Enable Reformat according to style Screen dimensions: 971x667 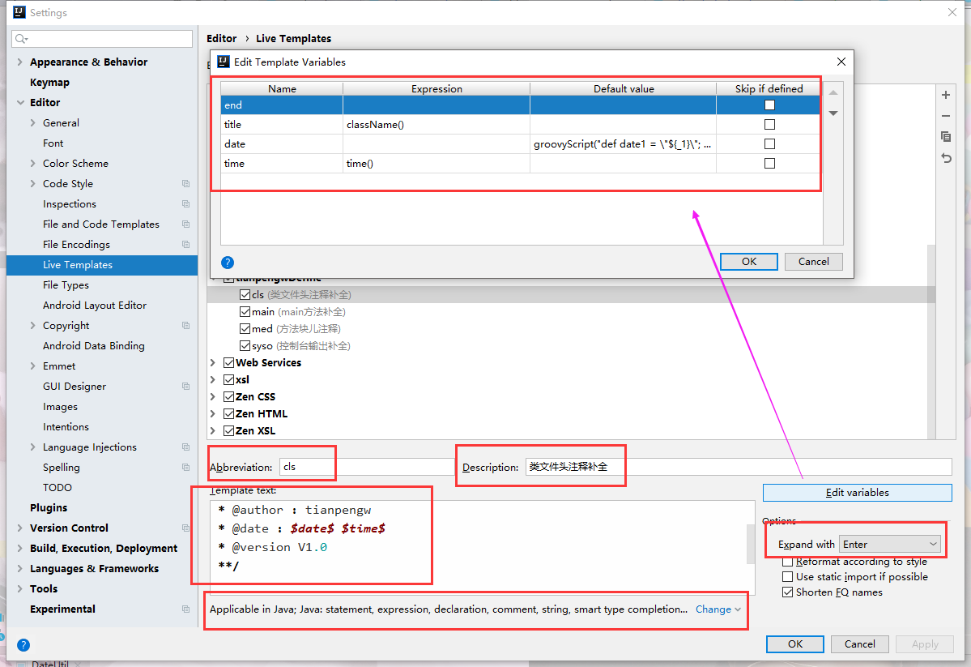[x=788, y=562]
